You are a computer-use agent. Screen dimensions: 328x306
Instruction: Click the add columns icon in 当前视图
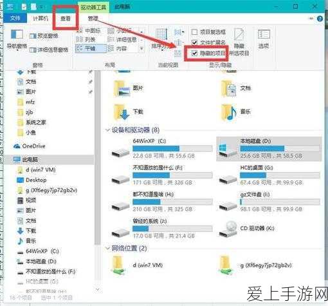point(178,43)
